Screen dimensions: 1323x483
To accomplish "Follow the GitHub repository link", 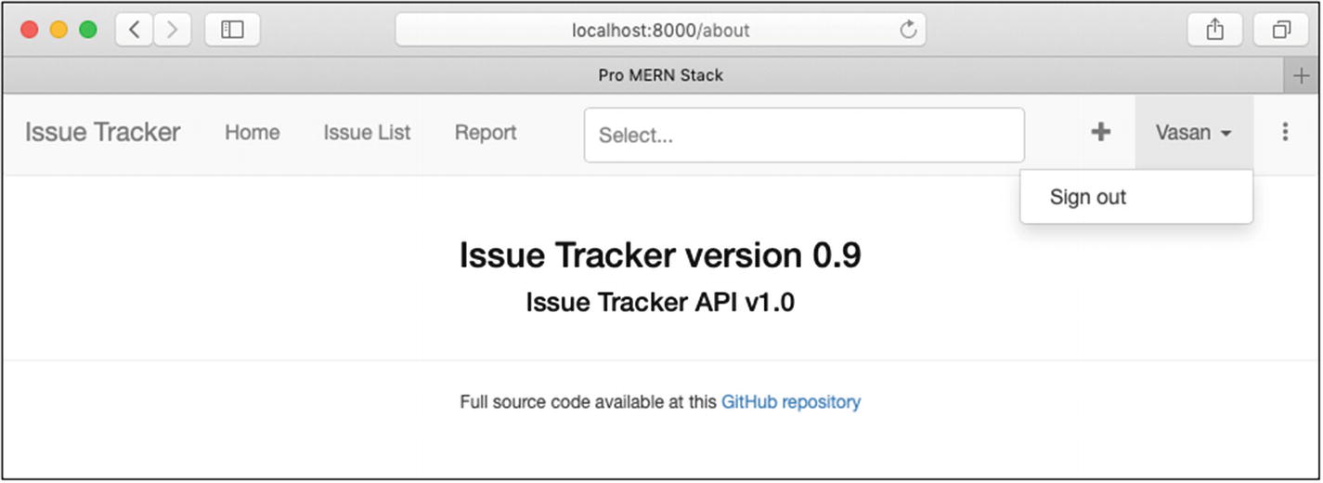I will (x=790, y=402).
